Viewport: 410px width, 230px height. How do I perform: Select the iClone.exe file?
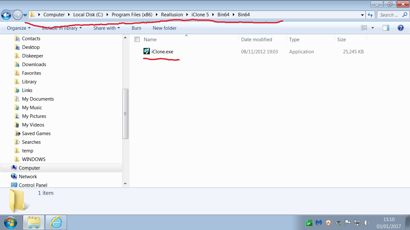(x=162, y=52)
